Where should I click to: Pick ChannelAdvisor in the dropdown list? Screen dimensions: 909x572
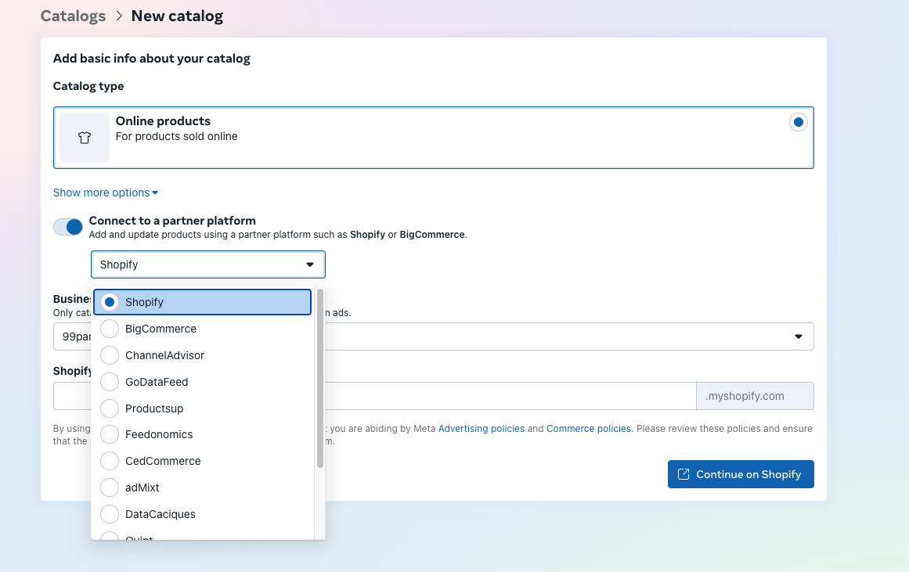[202, 355]
